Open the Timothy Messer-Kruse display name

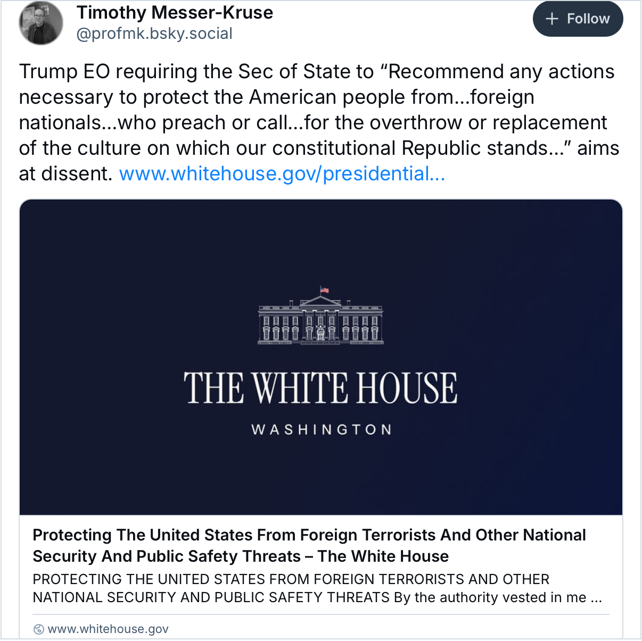point(175,12)
